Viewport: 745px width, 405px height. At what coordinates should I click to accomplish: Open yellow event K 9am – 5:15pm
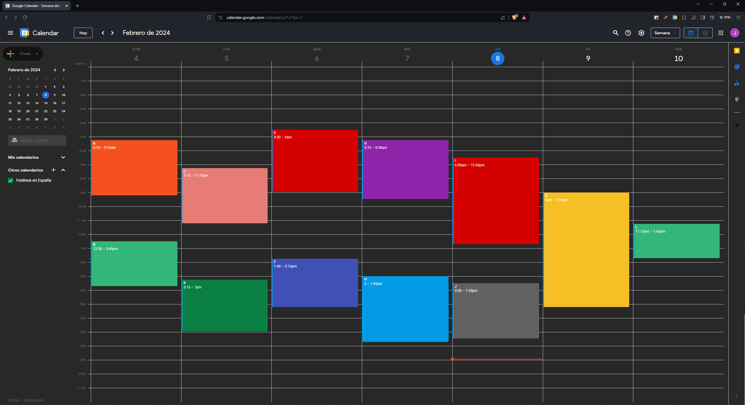586,250
